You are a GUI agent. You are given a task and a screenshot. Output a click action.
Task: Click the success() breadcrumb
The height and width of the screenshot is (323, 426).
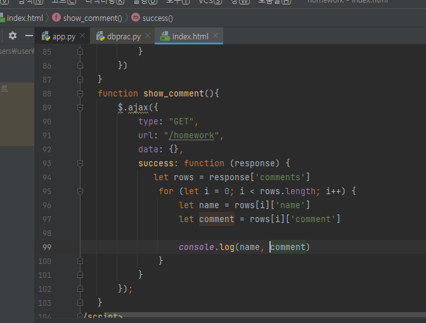[158, 18]
